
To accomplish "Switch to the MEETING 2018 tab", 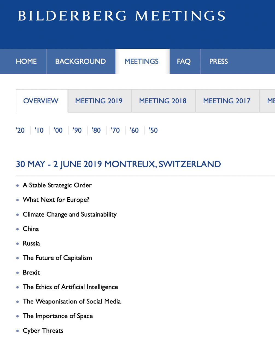I will [163, 101].
